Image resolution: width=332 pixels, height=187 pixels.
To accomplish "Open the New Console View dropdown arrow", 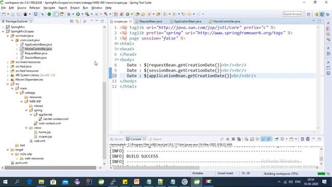I will [296, 139].
